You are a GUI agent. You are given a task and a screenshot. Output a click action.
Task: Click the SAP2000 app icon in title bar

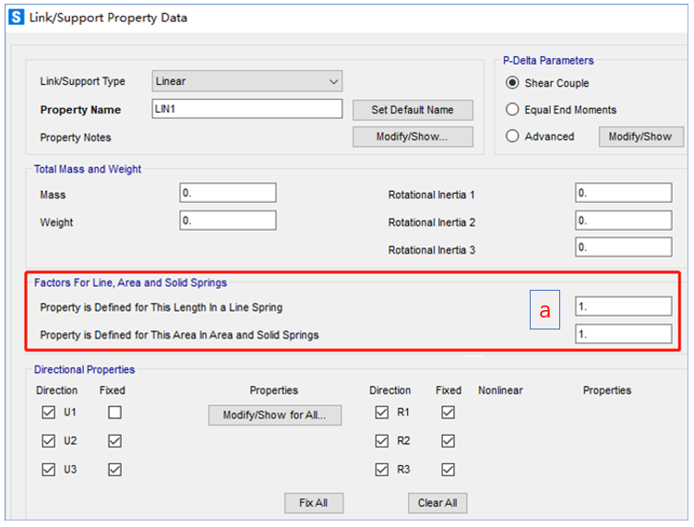pyautogui.click(x=16, y=18)
